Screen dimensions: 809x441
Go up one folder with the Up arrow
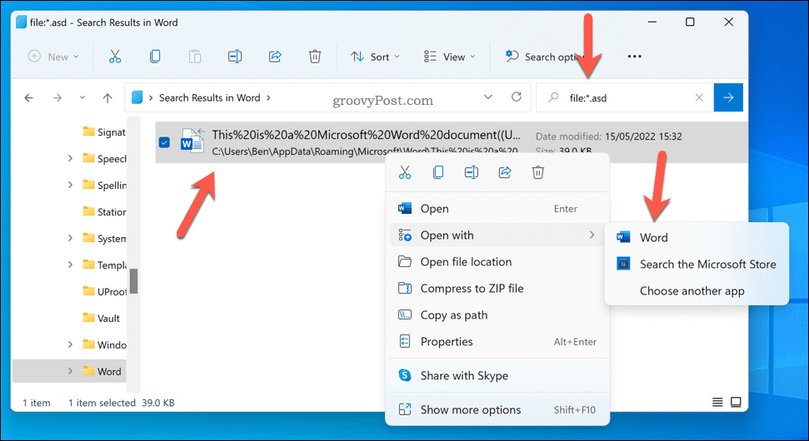point(107,98)
